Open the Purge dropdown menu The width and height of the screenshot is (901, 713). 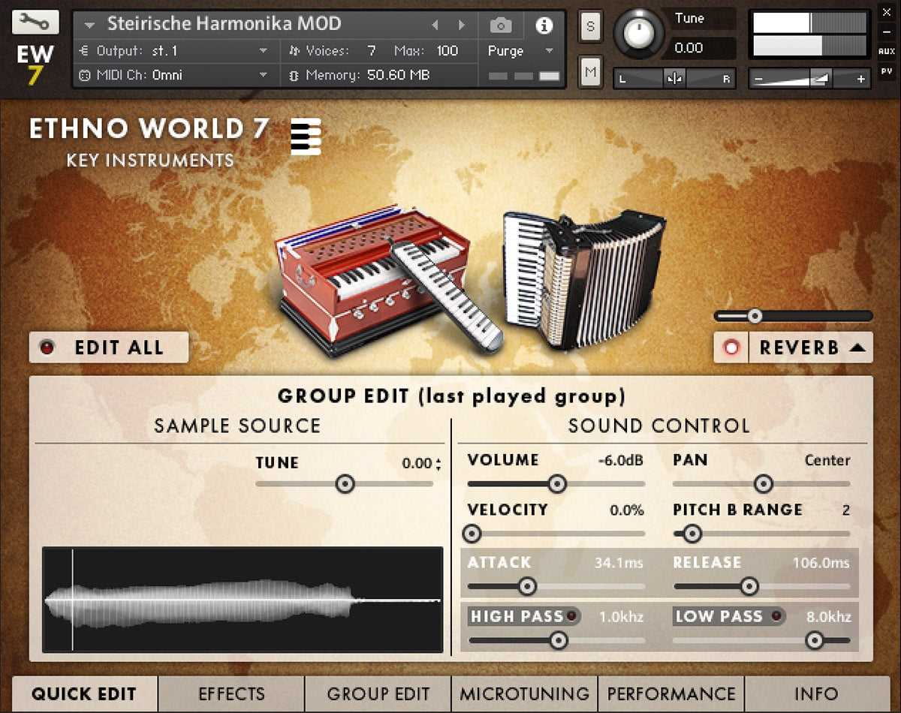(x=520, y=51)
